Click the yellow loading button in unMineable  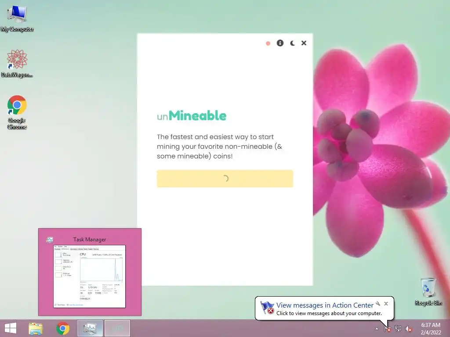tap(225, 179)
